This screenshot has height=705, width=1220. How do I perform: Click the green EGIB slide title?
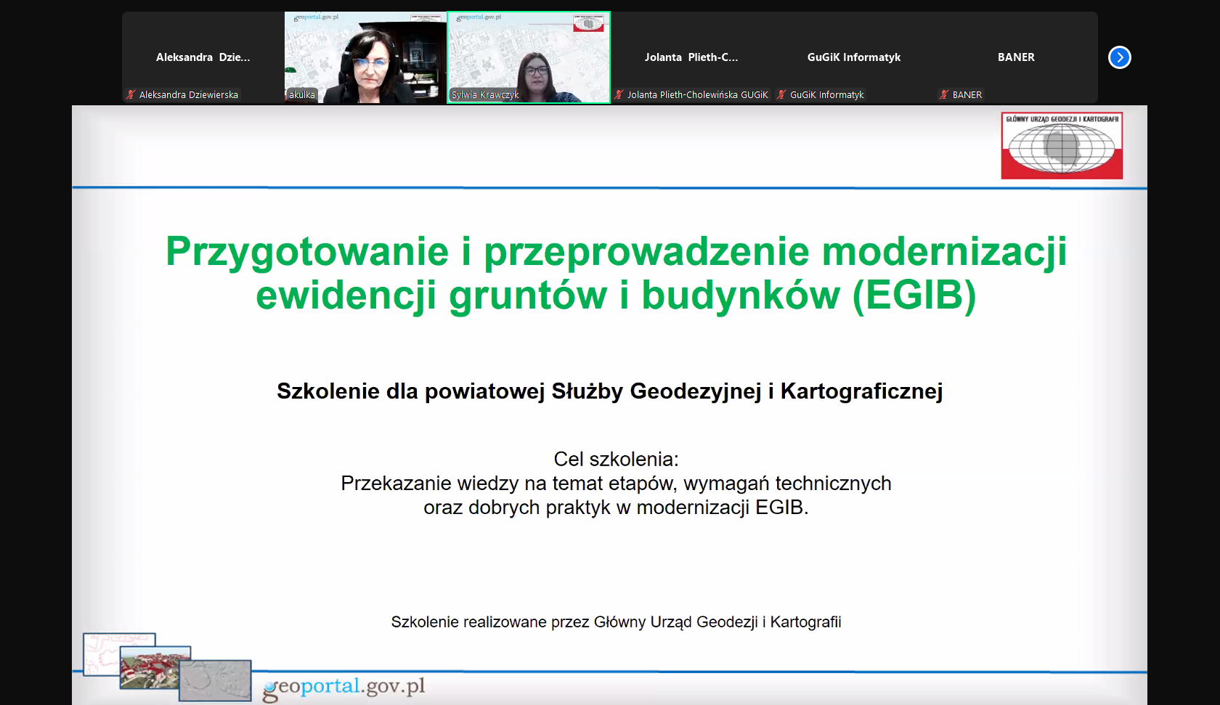(x=616, y=273)
